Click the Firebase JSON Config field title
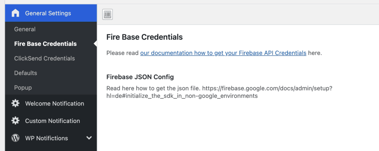379x151 pixels. point(140,77)
